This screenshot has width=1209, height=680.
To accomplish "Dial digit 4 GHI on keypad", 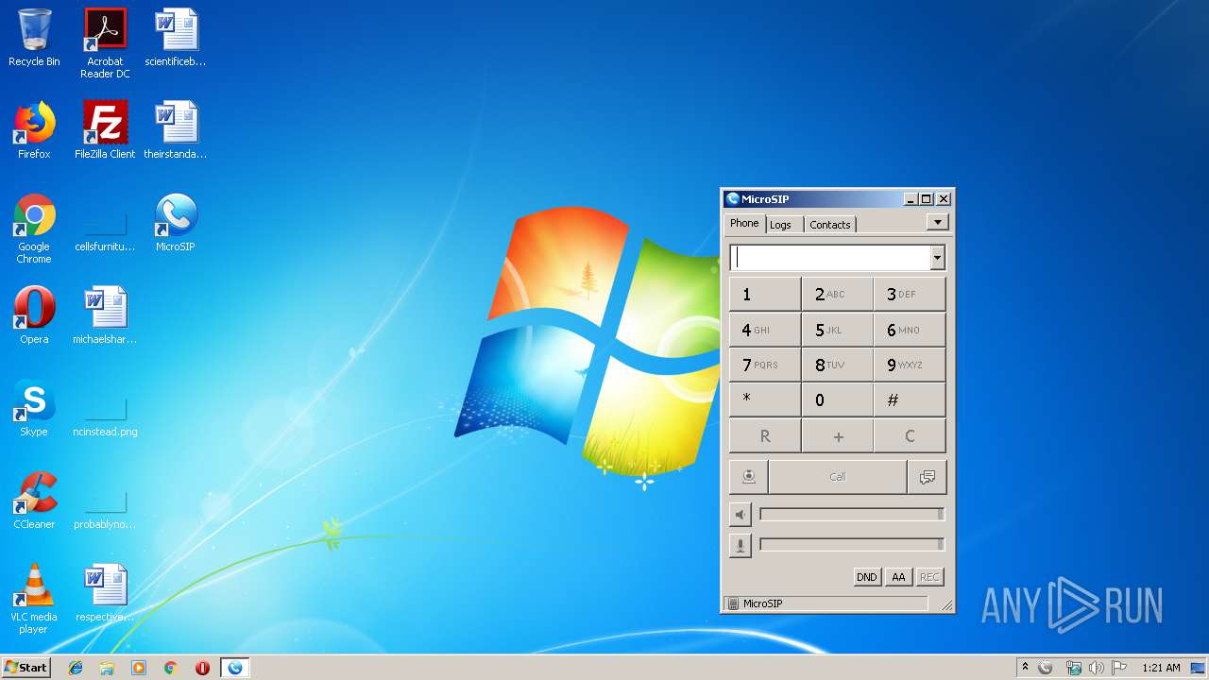I will click(x=764, y=330).
